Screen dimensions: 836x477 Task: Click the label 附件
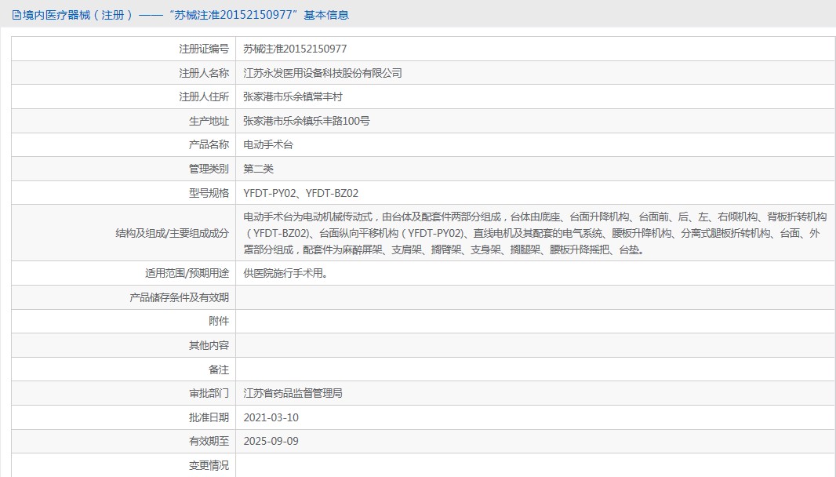219,321
